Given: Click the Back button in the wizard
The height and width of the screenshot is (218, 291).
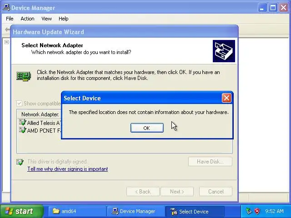Looking at the screenshot, I should pyautogui.click(x=143, y=192).
